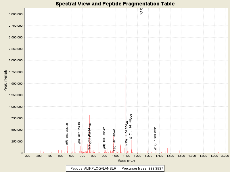Click the 3,000,000 tick on intensity axis

click(16, 14)
